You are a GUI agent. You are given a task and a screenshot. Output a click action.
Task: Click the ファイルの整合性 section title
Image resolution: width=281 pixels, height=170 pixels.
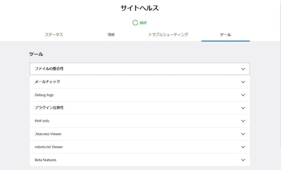click(49, 69)
